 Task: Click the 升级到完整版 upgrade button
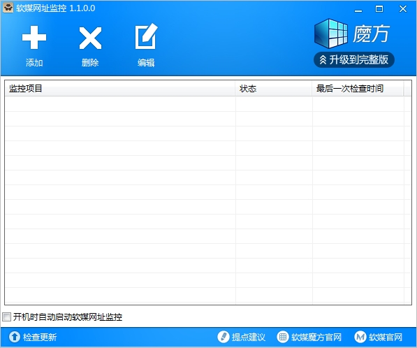pyautogui.click(x=353, y=59)
